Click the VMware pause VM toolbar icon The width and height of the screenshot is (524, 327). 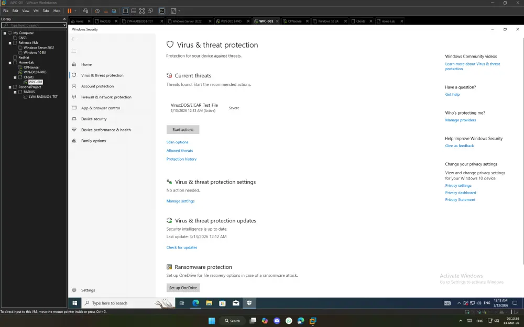click(x=70, y=10)
